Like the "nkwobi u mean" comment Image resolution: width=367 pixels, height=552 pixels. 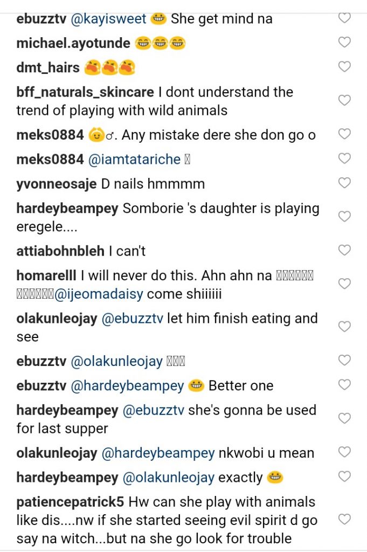344,452
